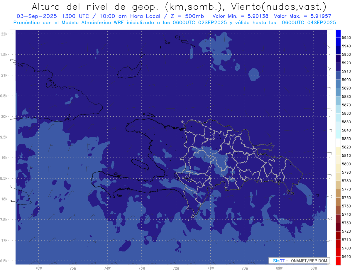Click the 5950 color bar label

(x=346, y=38)
